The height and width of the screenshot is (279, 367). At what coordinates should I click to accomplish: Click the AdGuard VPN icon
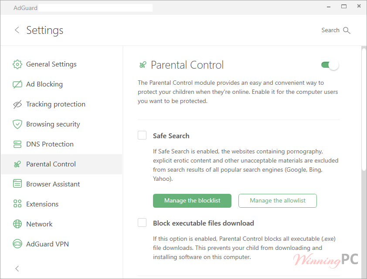click(17, 244)
